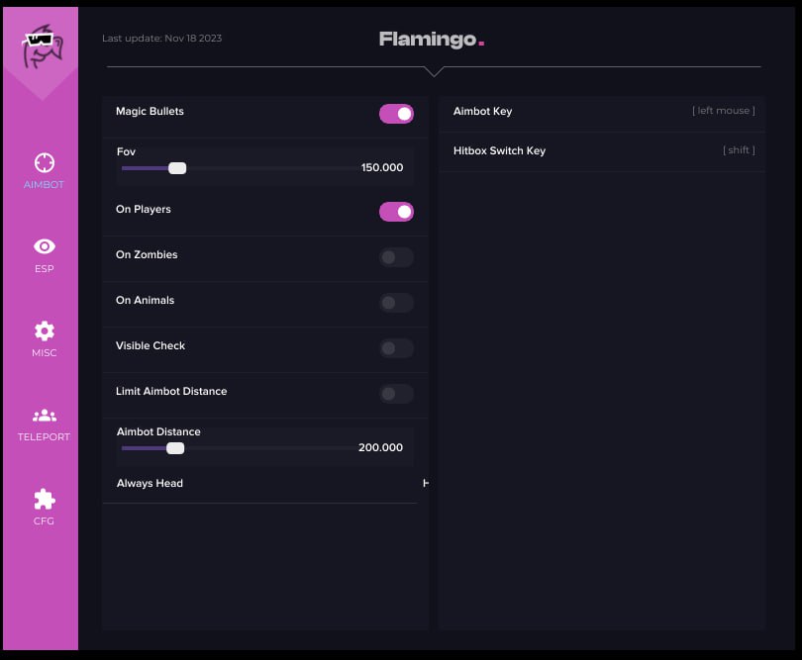Change the Aimbot Key binding left mouse
The image size is (802, 660).
coord(723,111)
